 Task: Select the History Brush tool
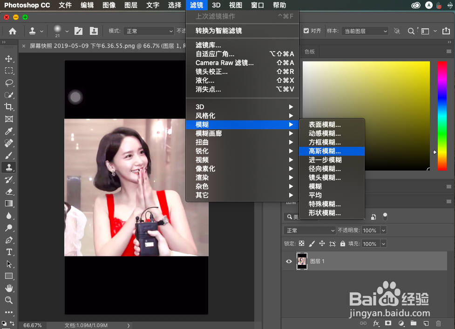[x=9, y=179]
